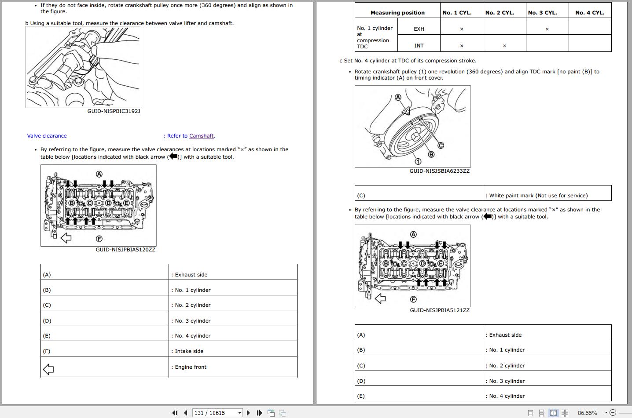Expand the zoom presets next to 86.55%

pos(606,413)
